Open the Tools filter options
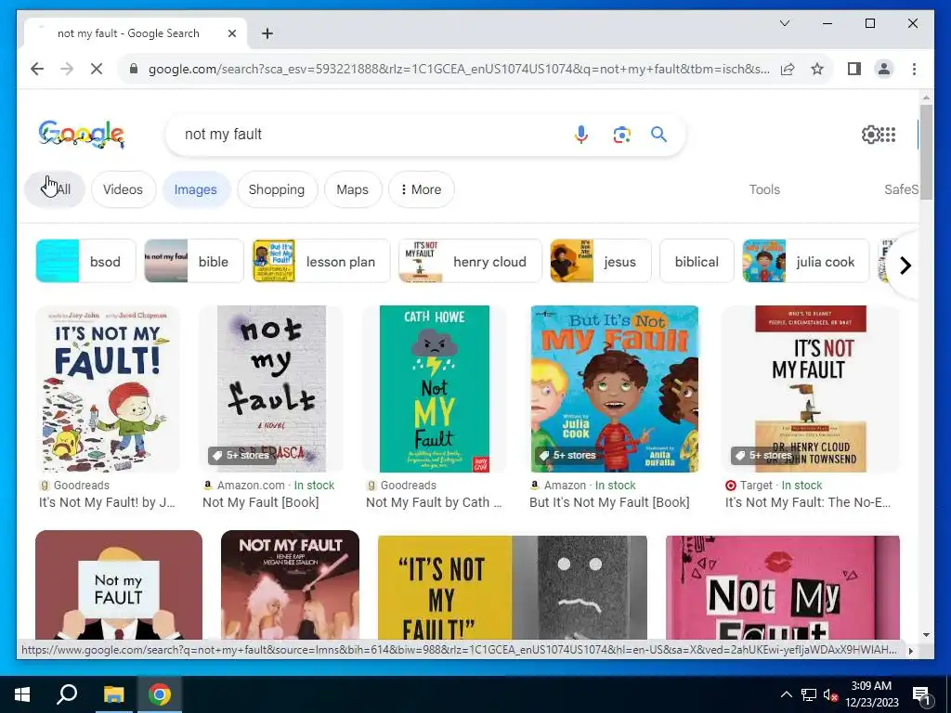The image size is (951, 713). [764, 189]
